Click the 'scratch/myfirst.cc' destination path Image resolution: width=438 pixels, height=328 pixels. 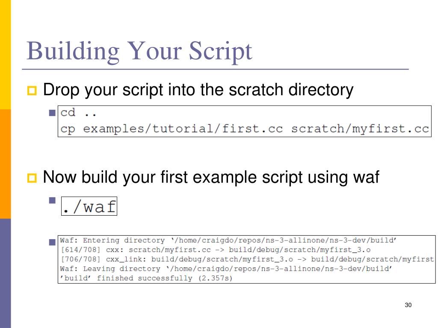360,129
